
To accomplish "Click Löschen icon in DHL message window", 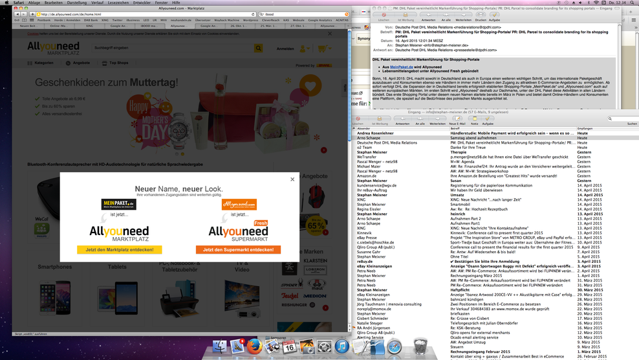I will coord(384,16).
